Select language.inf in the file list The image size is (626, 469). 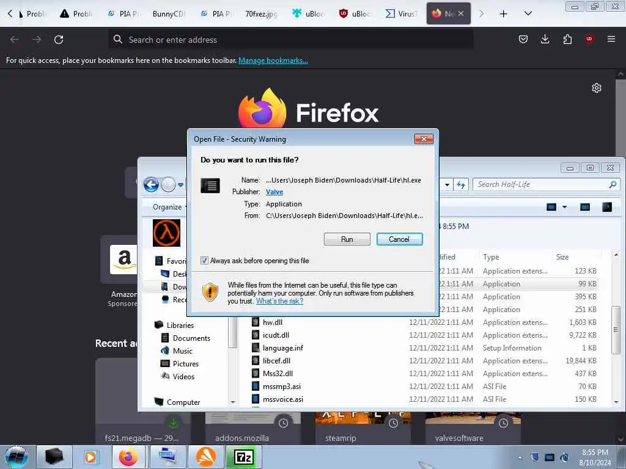[282, 347]
